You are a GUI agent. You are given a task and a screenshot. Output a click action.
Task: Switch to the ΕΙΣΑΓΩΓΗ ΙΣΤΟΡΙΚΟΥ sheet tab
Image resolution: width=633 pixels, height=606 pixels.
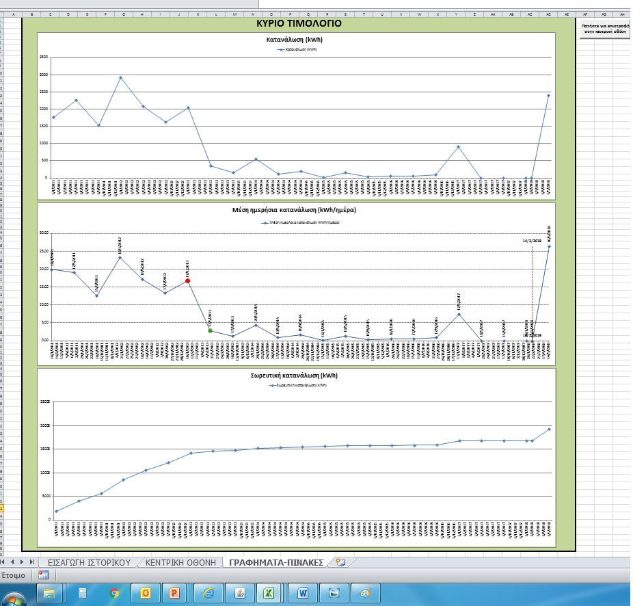90,563
